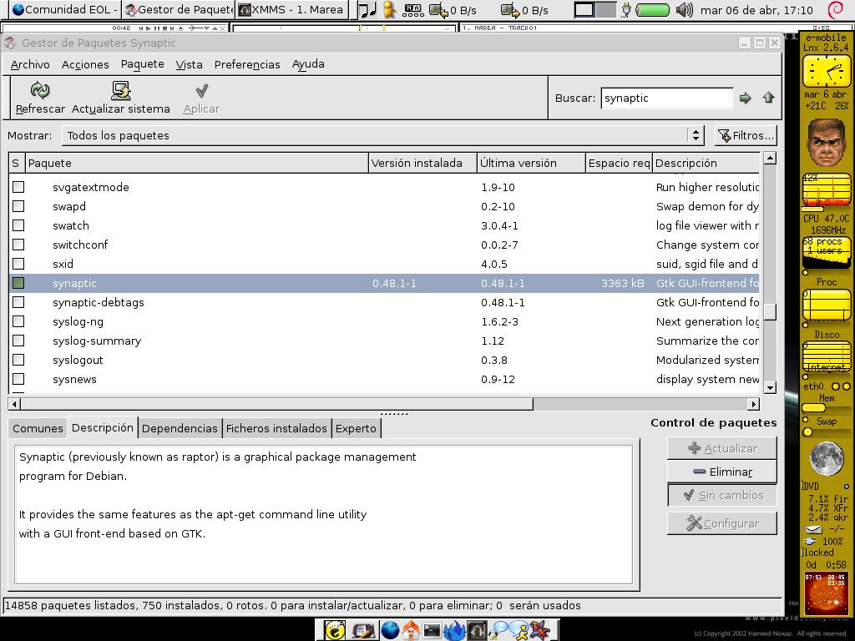Launch the colorful star dock icon
855x641 pixels.
[x=540, y=630]
